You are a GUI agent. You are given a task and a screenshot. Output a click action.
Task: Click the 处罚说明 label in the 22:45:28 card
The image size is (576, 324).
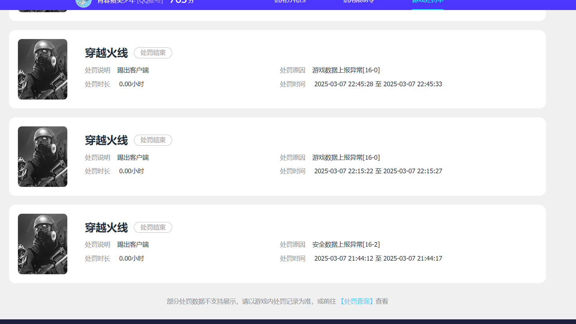pyautogui.click(x=97, y=70)
